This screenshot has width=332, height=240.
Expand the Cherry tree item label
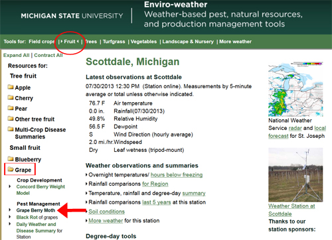pyautogui.click(x=24, y=98)
